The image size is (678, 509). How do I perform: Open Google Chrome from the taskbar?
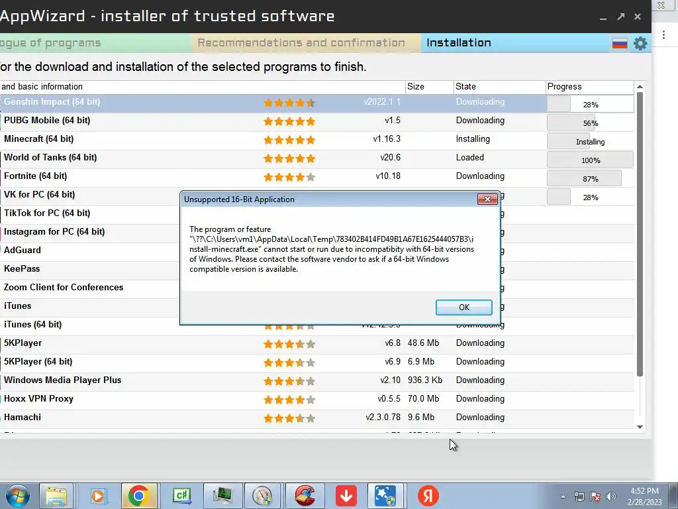pyautogui.click(x=139, y=496)
